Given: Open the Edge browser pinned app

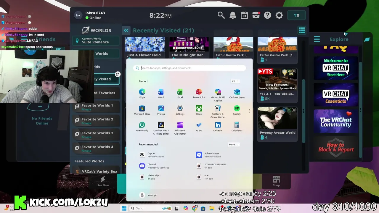Looking at the screenshot, I should [142, 93].
